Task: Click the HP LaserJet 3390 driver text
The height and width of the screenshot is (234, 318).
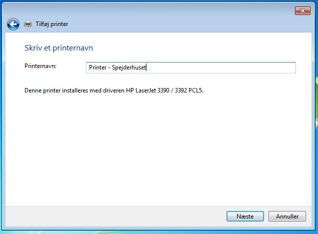Action: [x=114, y=90]
